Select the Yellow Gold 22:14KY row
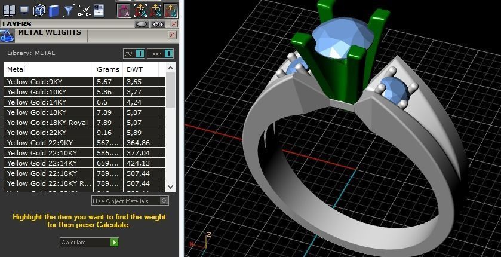501x257 pixels. click(x=84, y=163)
